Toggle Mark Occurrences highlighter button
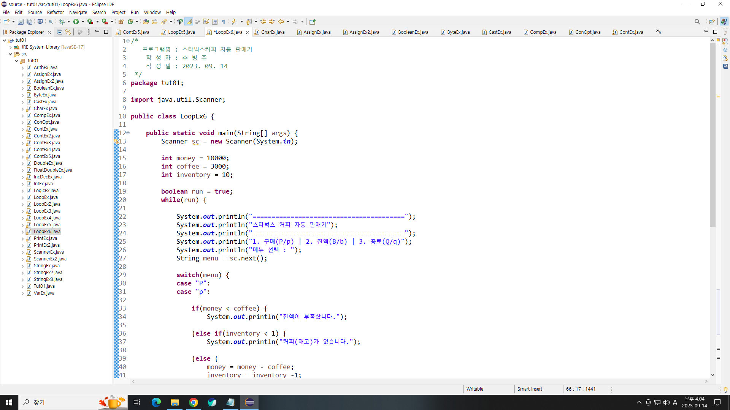Screen dimensions: 730x410 coord(189,22)
